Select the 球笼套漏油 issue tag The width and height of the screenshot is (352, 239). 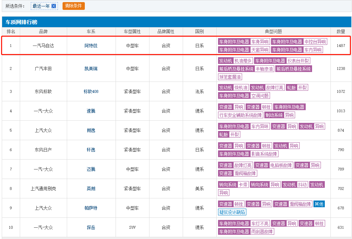click(x=230, y=77)
